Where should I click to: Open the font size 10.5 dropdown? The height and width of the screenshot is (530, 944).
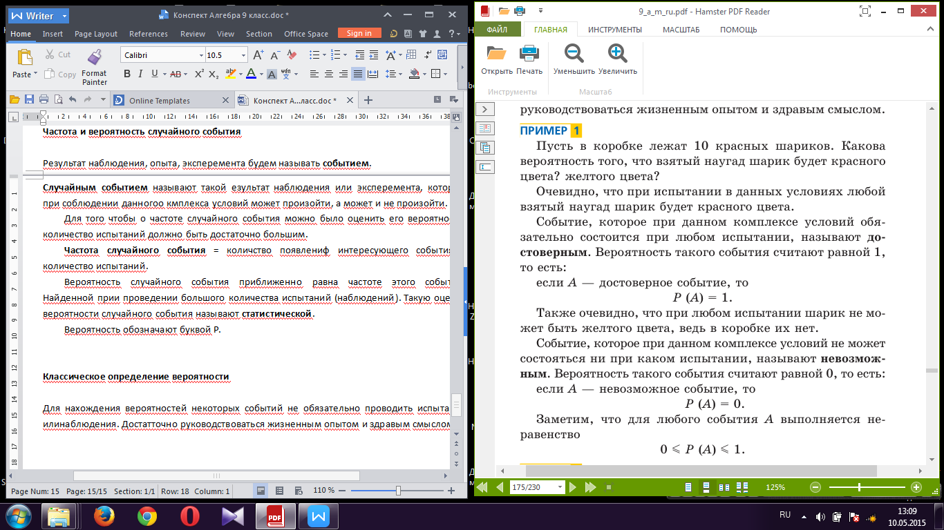pos(243,55)
